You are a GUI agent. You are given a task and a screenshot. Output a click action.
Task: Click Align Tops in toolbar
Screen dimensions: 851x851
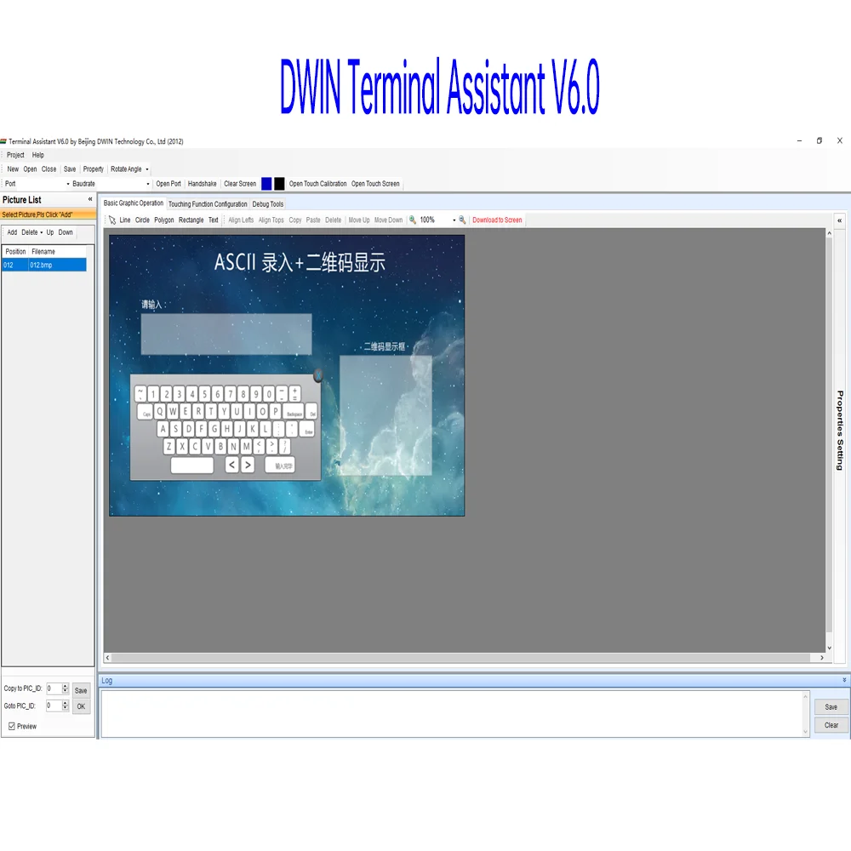pos(271,220)
